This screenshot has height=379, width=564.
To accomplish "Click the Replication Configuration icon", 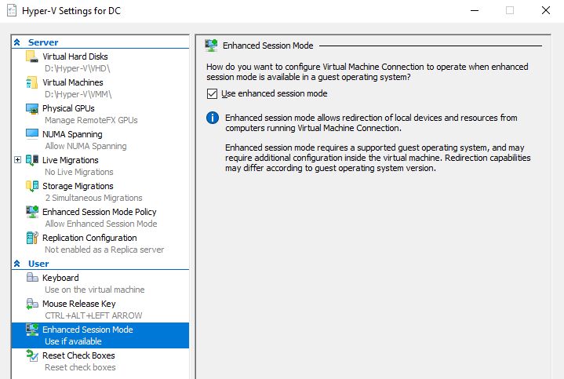I will 32,238.
